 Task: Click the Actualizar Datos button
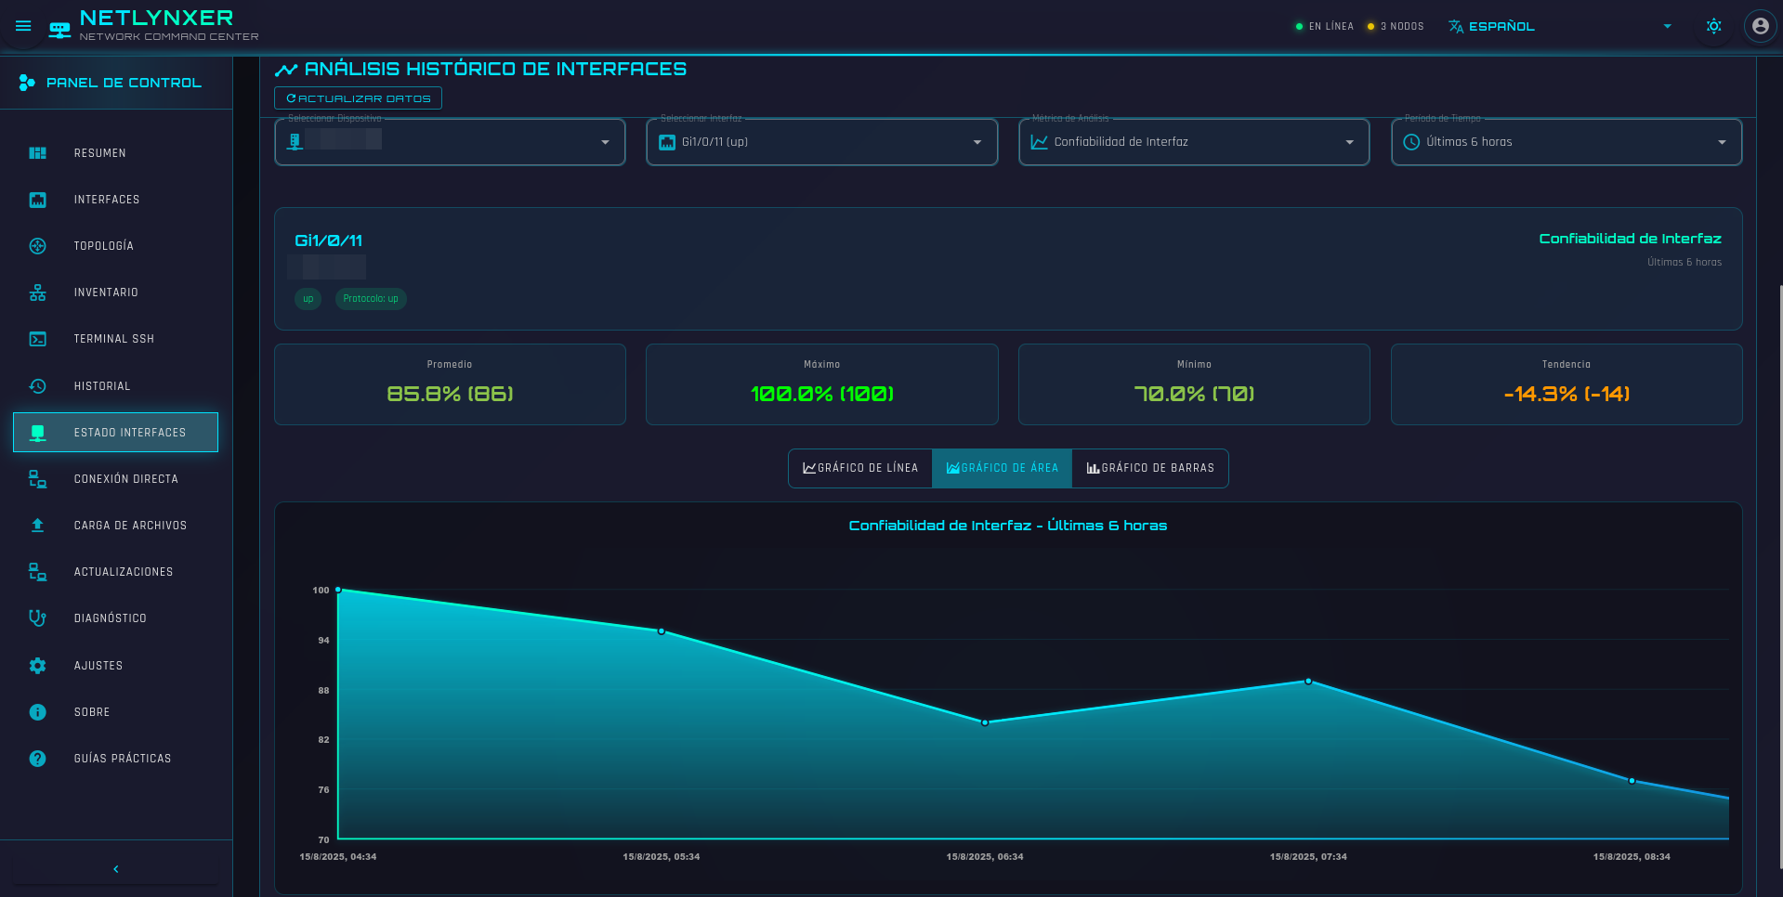coord(358,98)
